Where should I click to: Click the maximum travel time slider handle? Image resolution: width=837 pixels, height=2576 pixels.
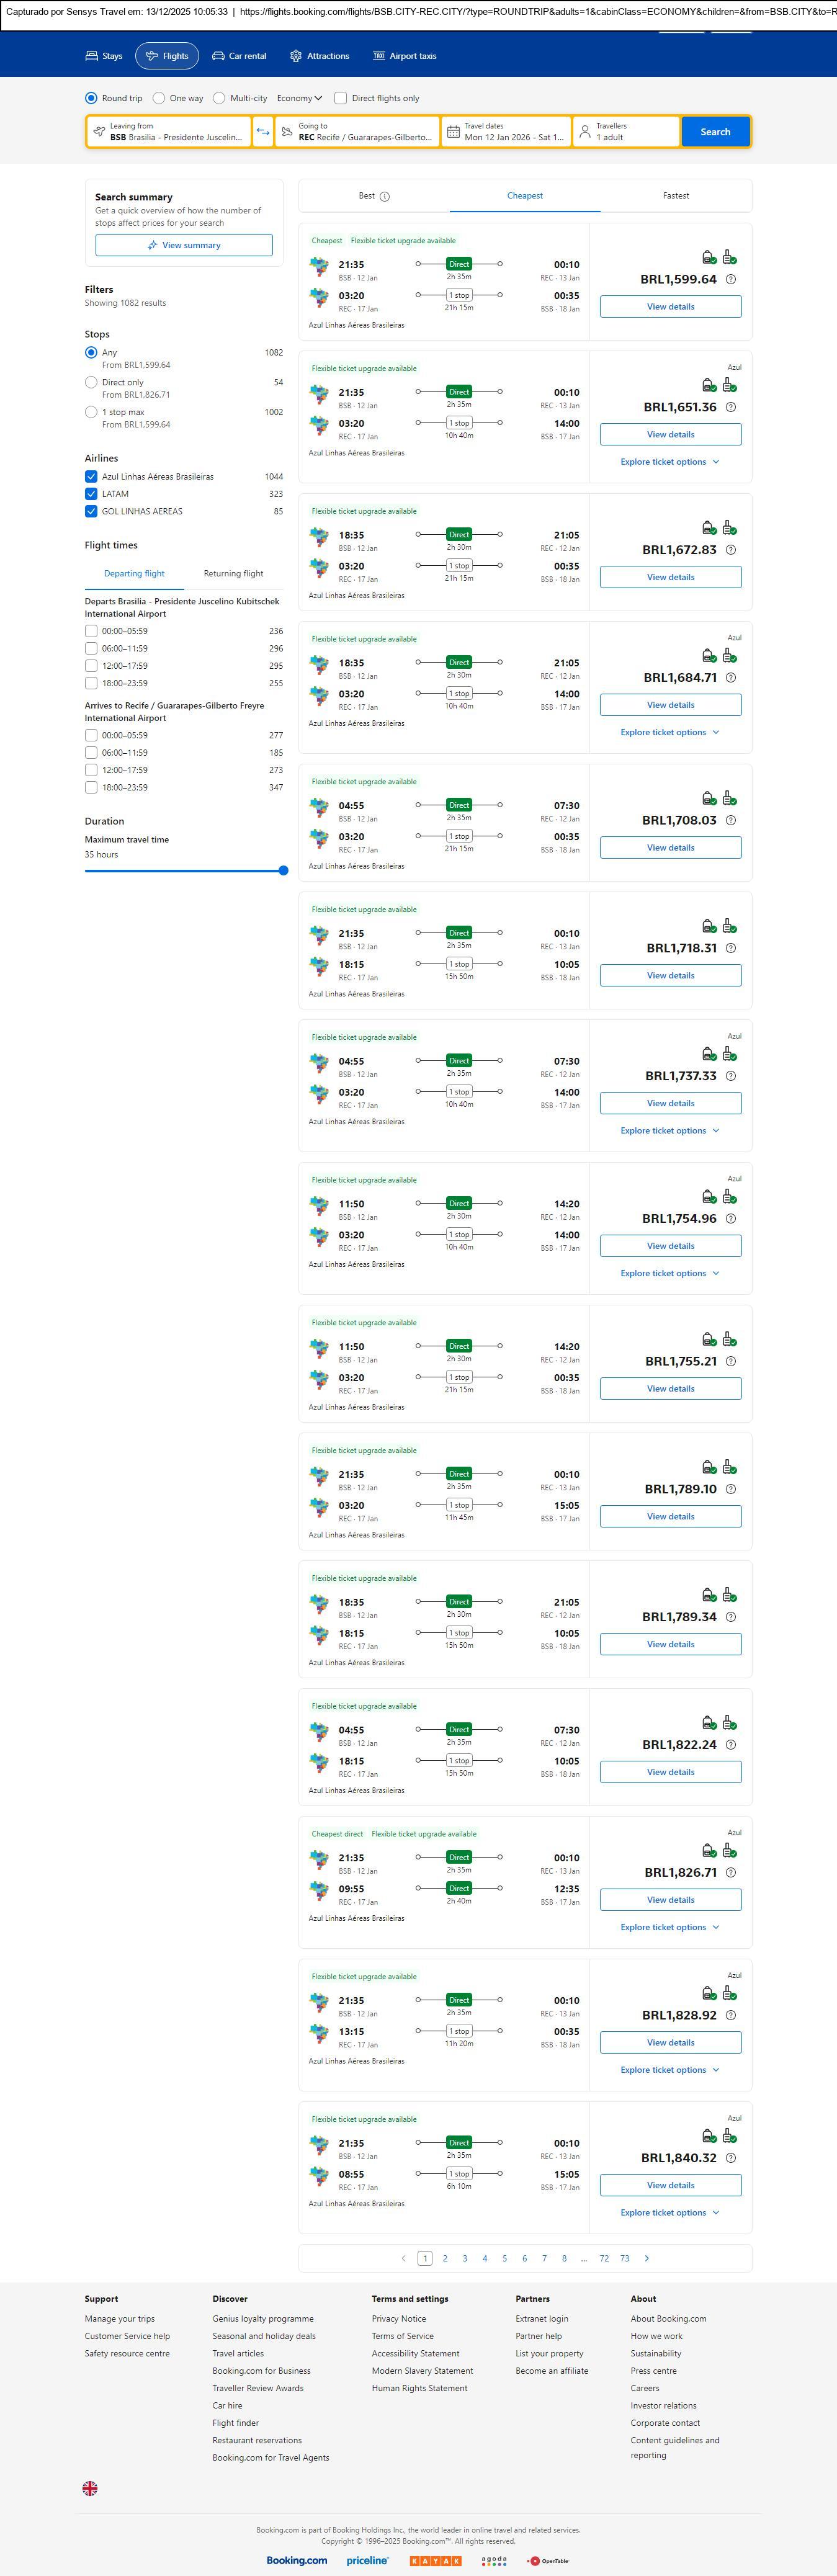(x=283, y=871)
